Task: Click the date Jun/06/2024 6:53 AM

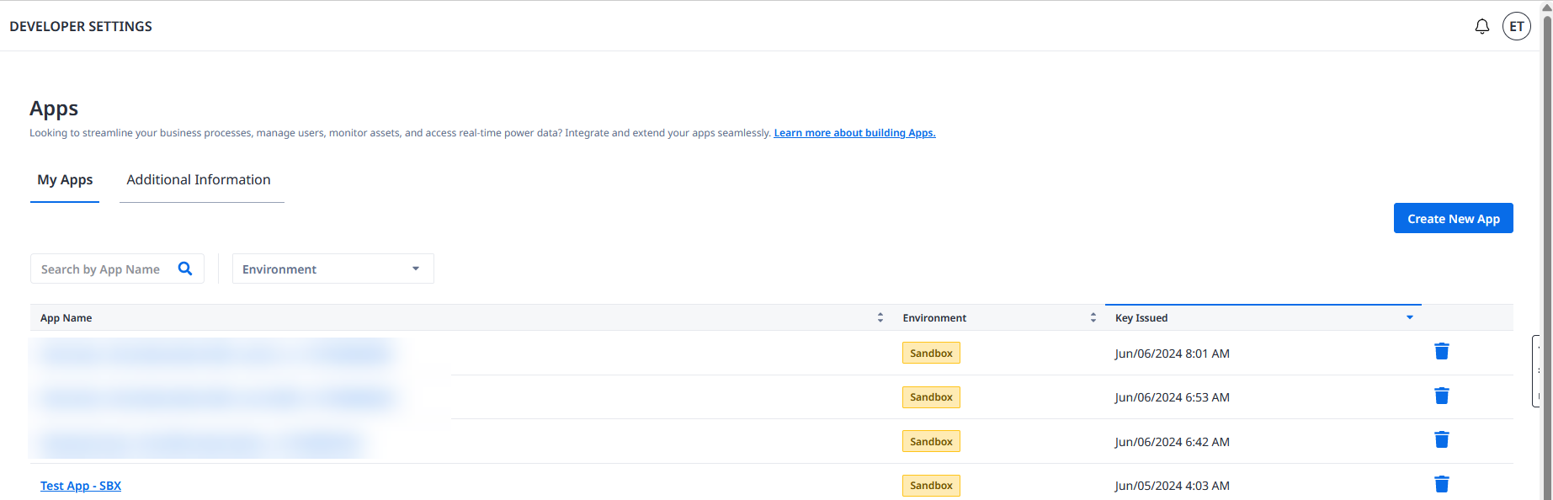Action: click(x=1172, y=397)
